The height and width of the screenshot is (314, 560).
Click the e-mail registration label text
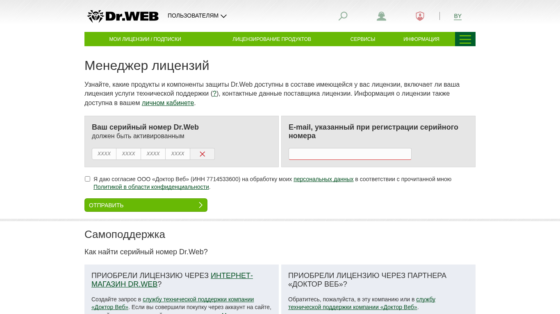tap(373, 131)
